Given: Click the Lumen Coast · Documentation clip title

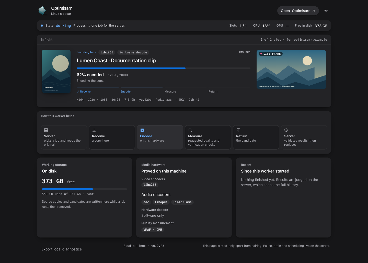Looking at the screenshot, I should pyautogui.click(x=116, y=61).
